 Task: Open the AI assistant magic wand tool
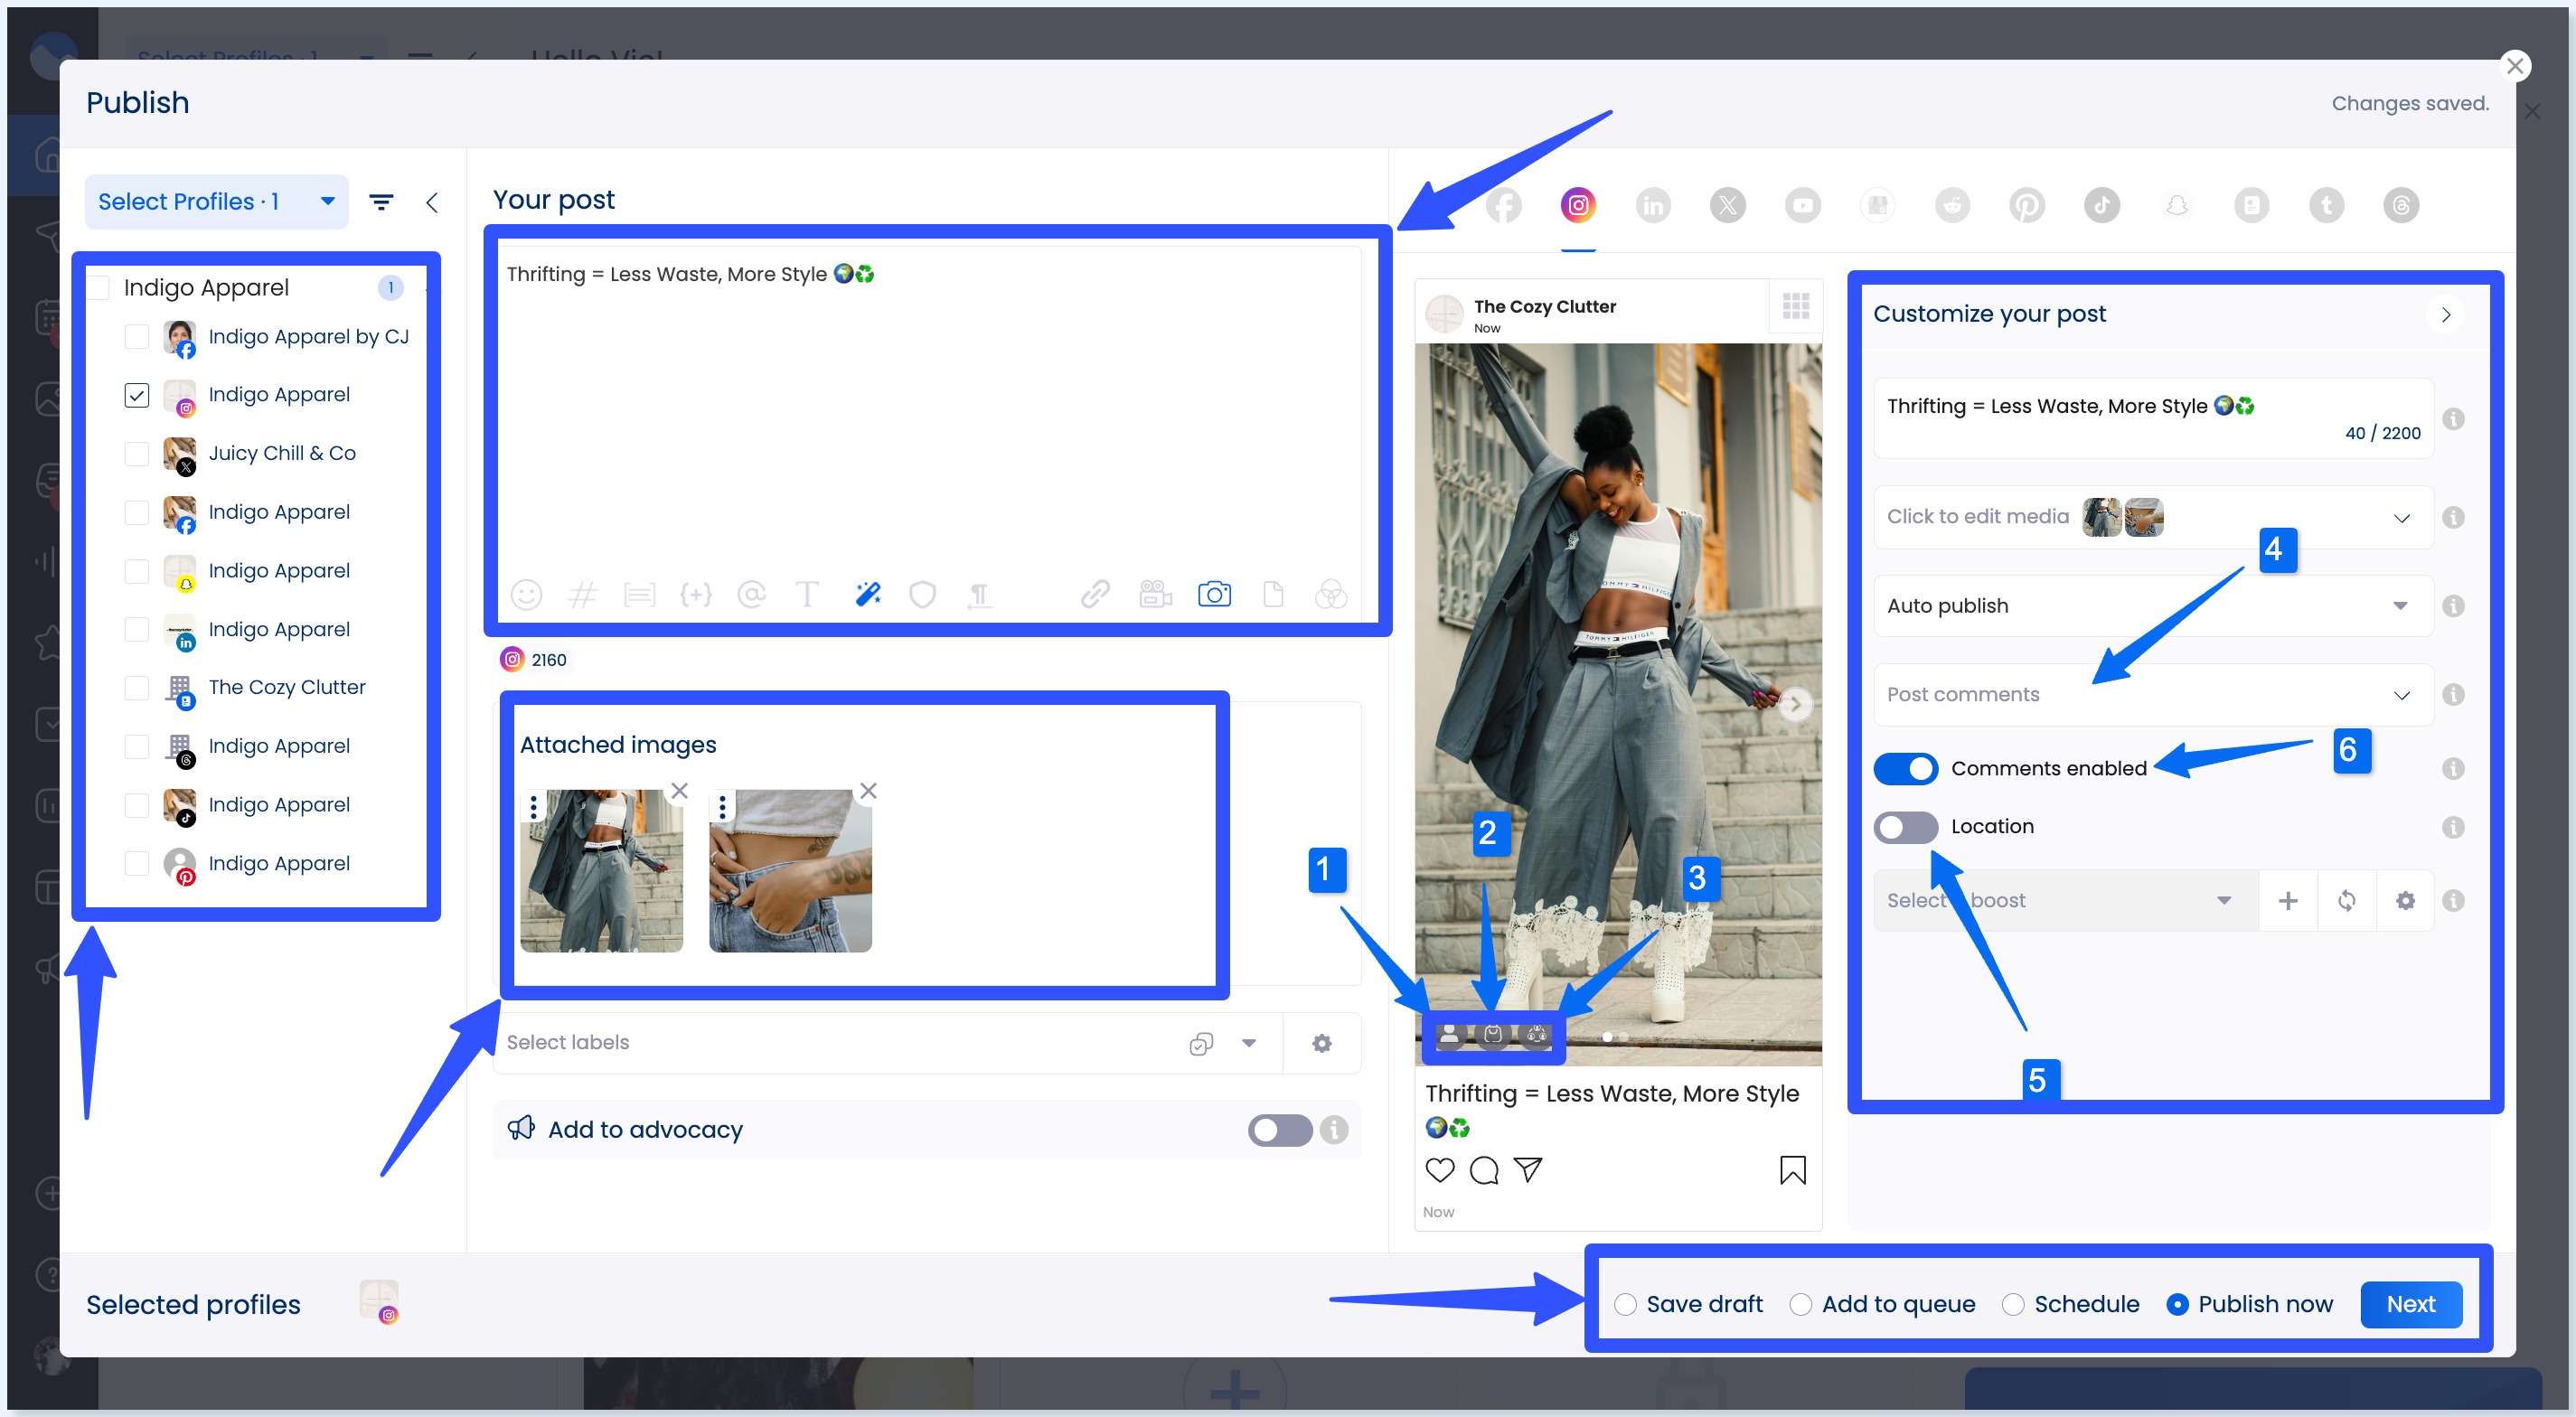(x=868, y=593)
